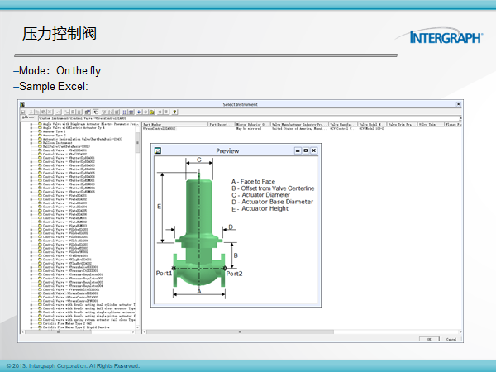Click the tree panel vertical scrollbar thumb
The height and width of the screenshot is (372, 496).
coord(137,143)
